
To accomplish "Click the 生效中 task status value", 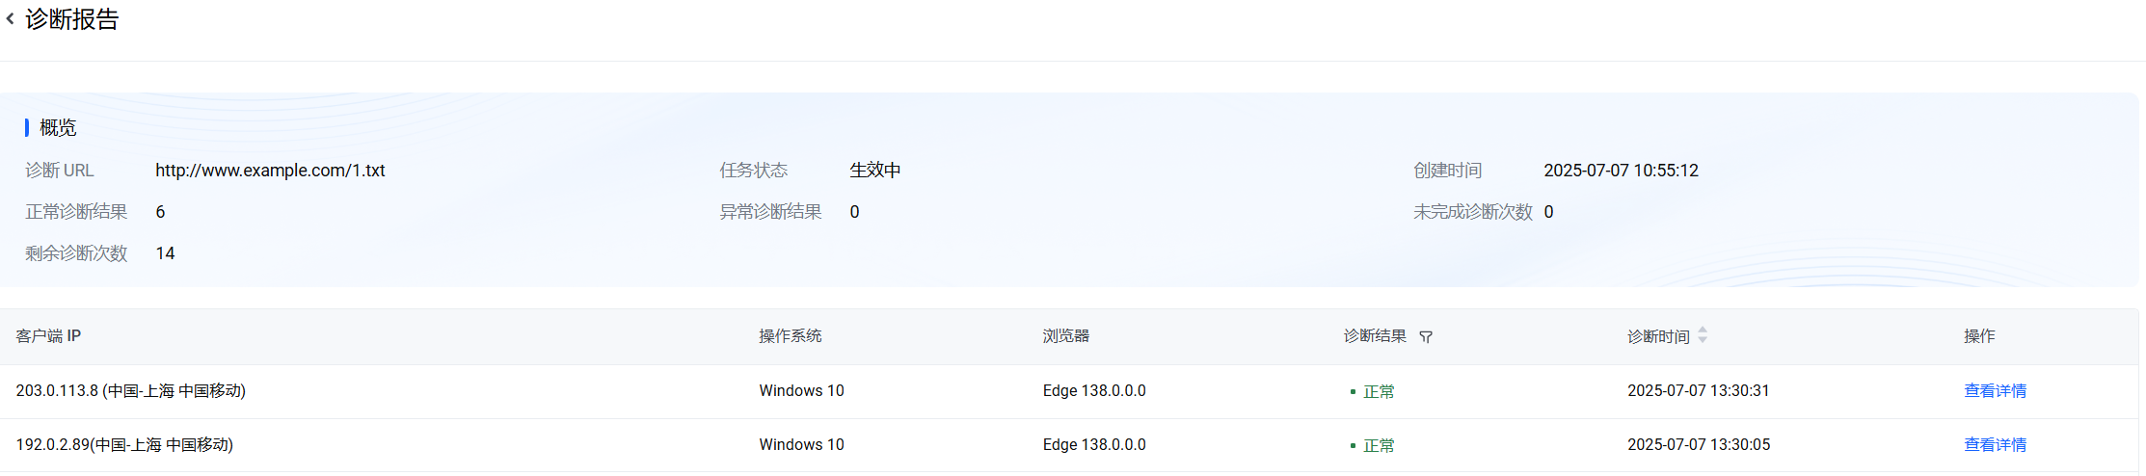I will 875,171.
